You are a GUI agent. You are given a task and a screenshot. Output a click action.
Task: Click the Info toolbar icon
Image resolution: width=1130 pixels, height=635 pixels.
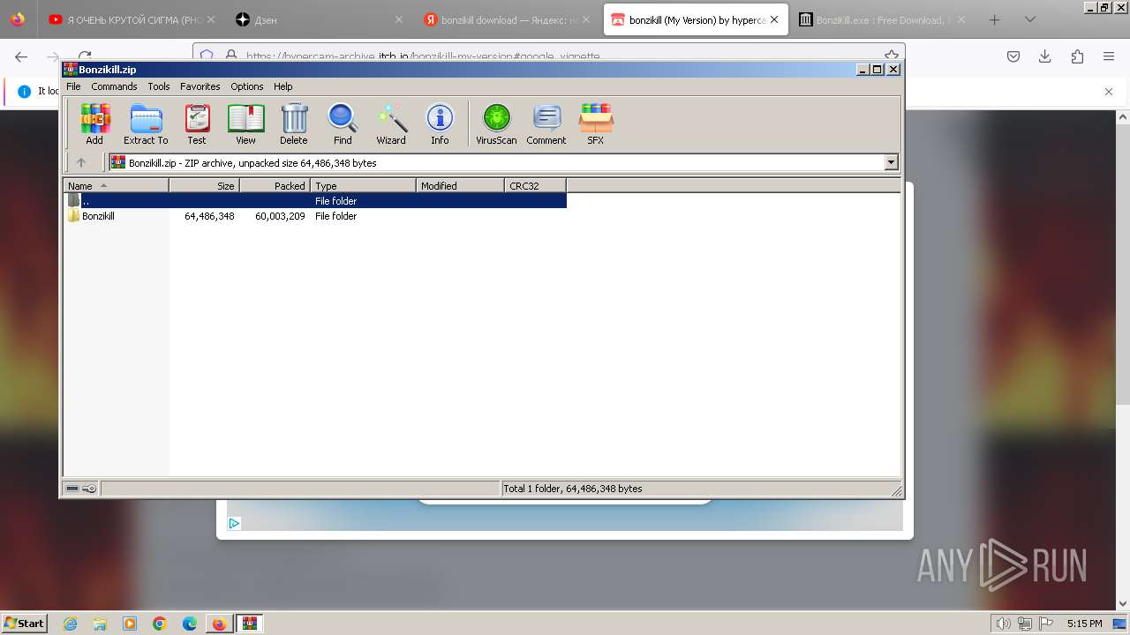[440, 123]
